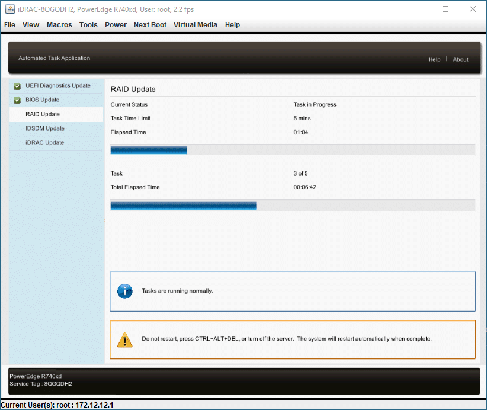Open the File menu
Screen dimensions: 487x410
9,25
